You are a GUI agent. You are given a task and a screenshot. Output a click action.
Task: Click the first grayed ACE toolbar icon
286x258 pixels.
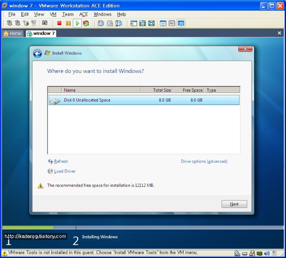coord(9,23)
